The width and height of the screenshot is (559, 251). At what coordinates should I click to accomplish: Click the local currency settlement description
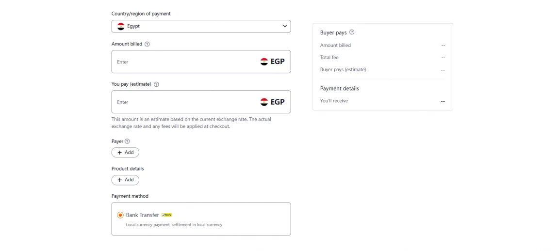coord(174,225)
